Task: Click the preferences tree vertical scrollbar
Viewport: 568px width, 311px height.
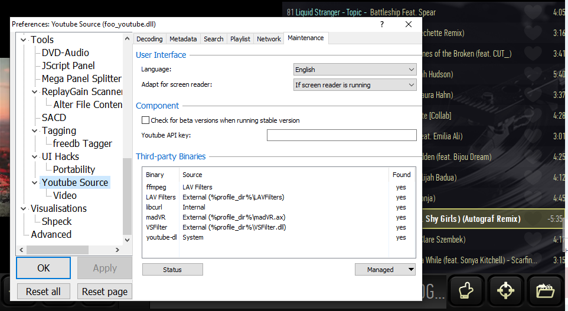Action: [x=127, y=195]
